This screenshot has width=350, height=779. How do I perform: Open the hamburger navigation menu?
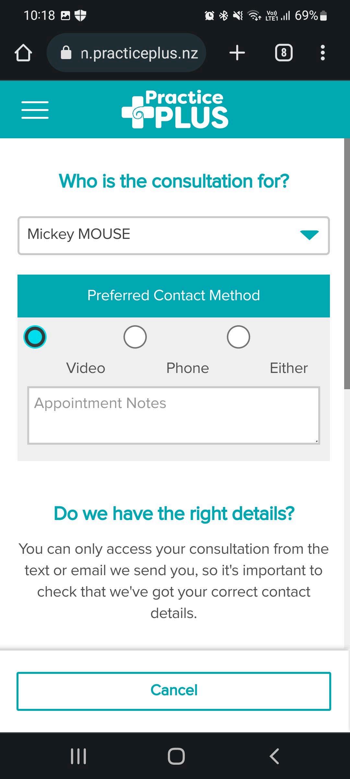coord(35,110)
